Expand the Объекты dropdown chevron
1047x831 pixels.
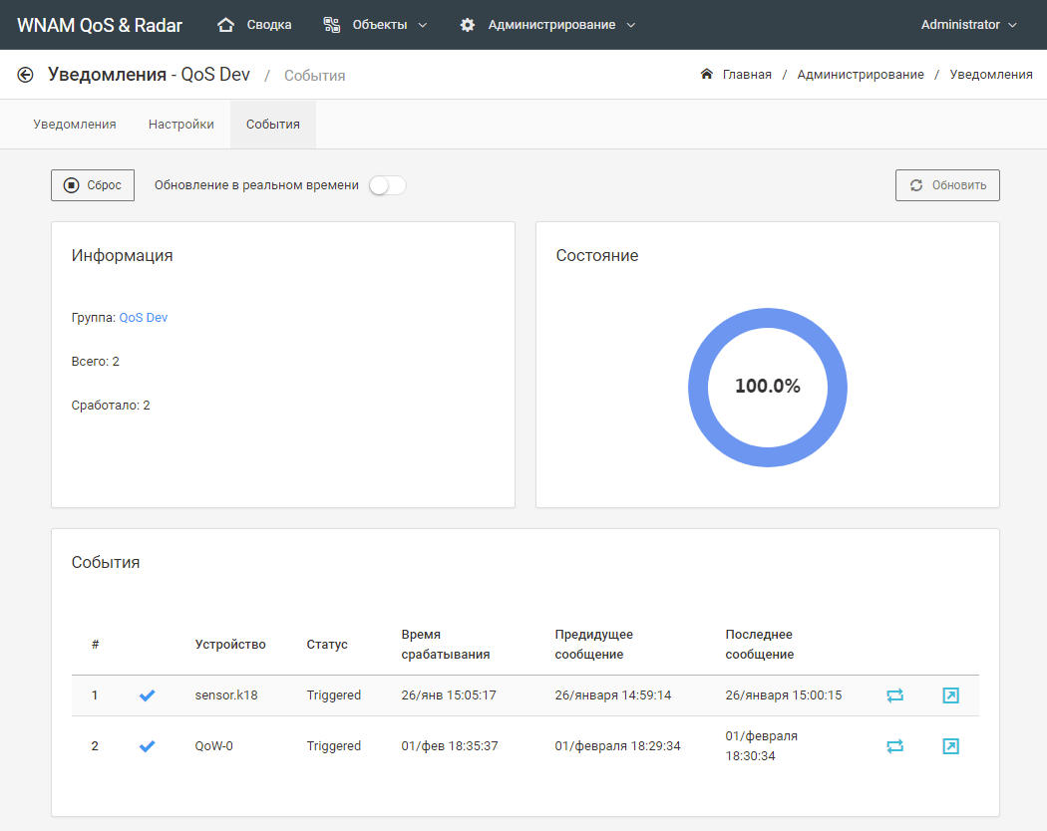pyautogui.click(x=423, y=25)
